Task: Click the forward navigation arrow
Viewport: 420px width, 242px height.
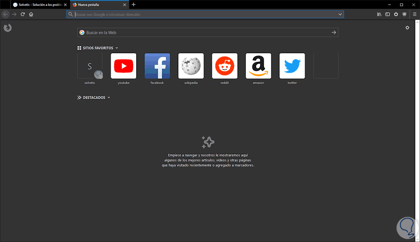Action: click(14, 14)
